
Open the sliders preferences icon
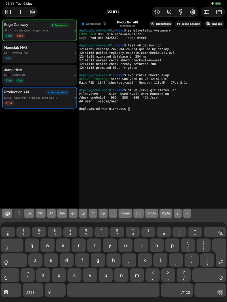[206, 12]
